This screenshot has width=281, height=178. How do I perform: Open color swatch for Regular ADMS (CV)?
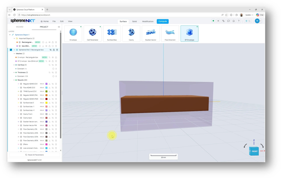[x=47, y=84]
